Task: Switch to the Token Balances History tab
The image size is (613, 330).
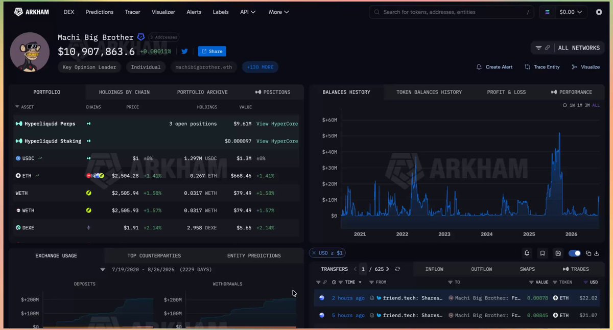Action: point(429,92)
